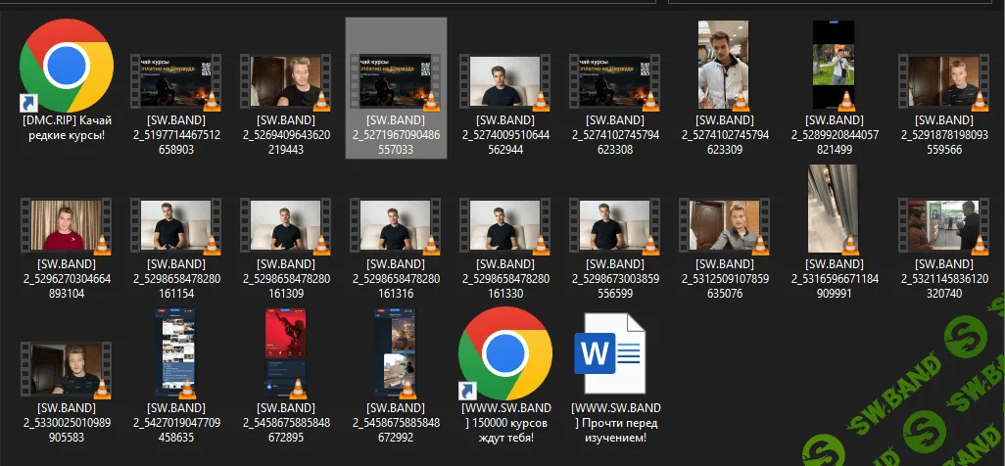1005x466 pixels.
Task: Click tall video thumbnail ending in 909991
Action: [834, 210]
